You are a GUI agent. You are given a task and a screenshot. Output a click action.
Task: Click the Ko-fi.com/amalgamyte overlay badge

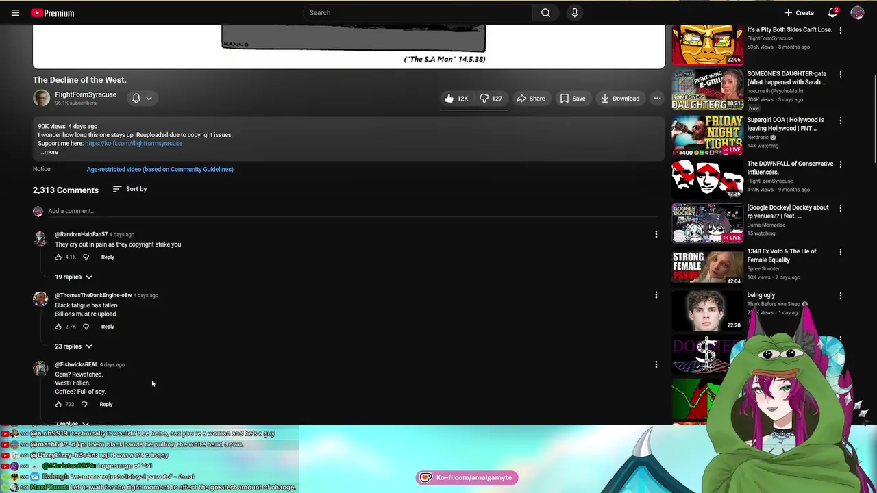pyautogui.click(x=467, y=477)
